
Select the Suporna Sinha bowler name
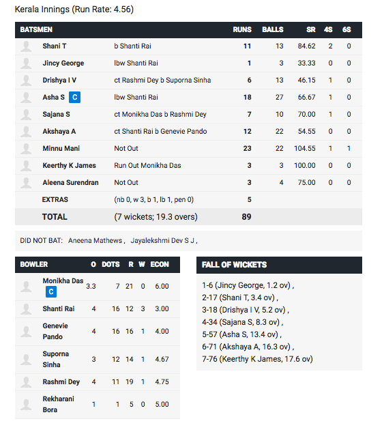click(x=56, y=359)
